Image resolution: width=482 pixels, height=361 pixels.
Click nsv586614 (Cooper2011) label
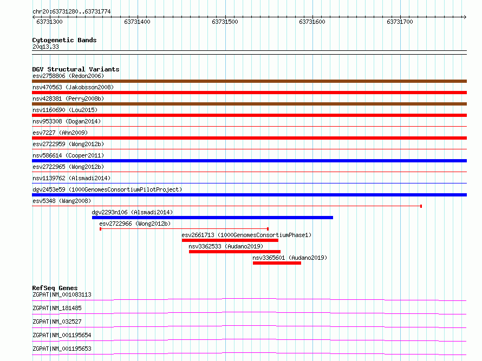(68, 155)
